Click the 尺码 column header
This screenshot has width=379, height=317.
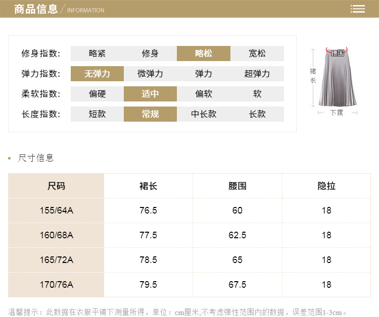tap(56, 186)
